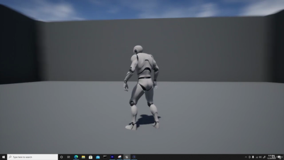Screen dimensions: 284x160
Task: Switch to Adobe Premiere Pro in taskbar
Action: pyautogui.click(x=112, y=157)
